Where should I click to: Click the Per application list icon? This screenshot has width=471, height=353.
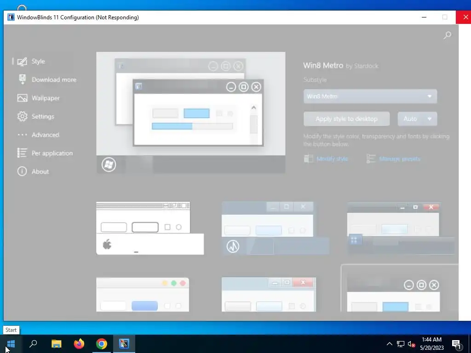pos(22,153)
